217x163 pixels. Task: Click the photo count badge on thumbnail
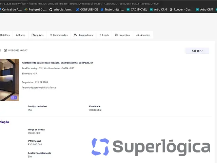tap(14, 97)
